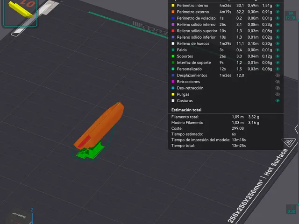Click green Soportes color swatch
This screenshot has width=299, height=224.
click(x=173, y=56)
